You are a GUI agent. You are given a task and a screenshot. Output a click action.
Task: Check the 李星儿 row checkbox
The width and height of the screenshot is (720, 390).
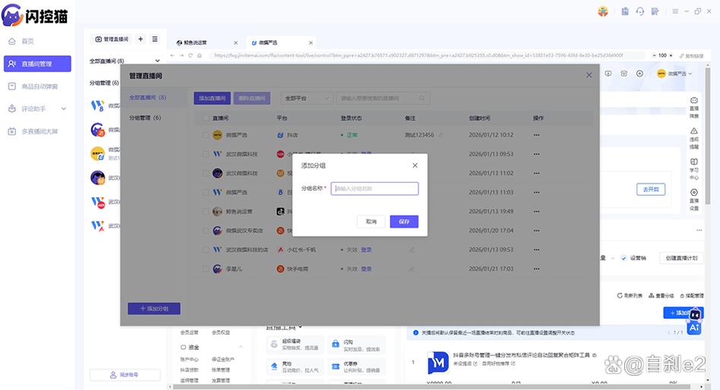coord(206,269)
